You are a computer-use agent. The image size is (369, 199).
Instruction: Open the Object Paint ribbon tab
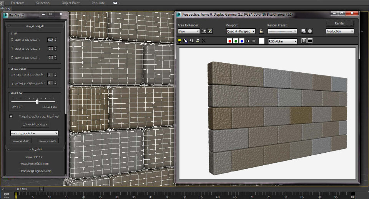(70, 3)
